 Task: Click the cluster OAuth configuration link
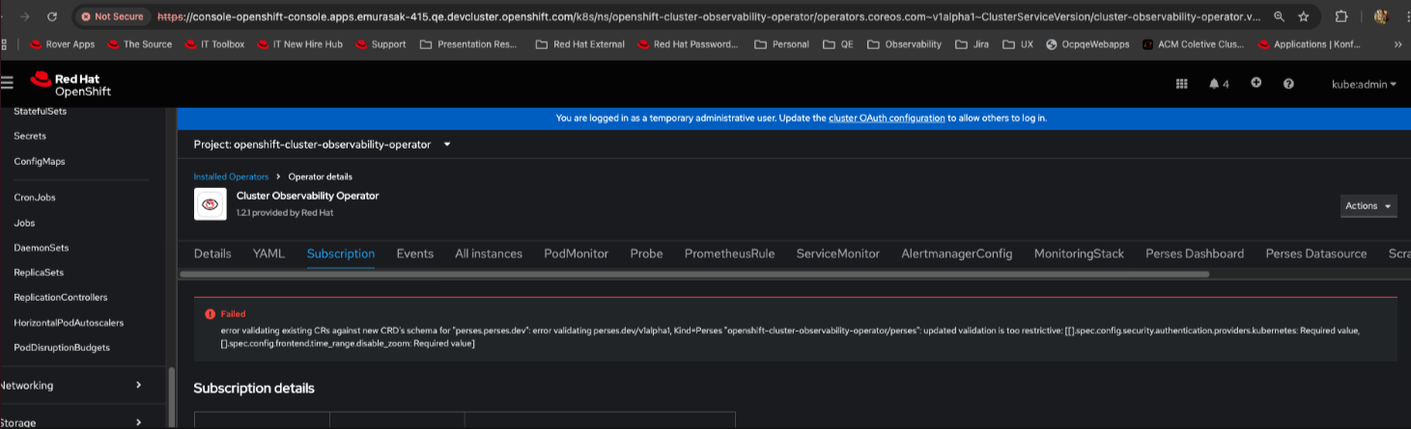887,118
